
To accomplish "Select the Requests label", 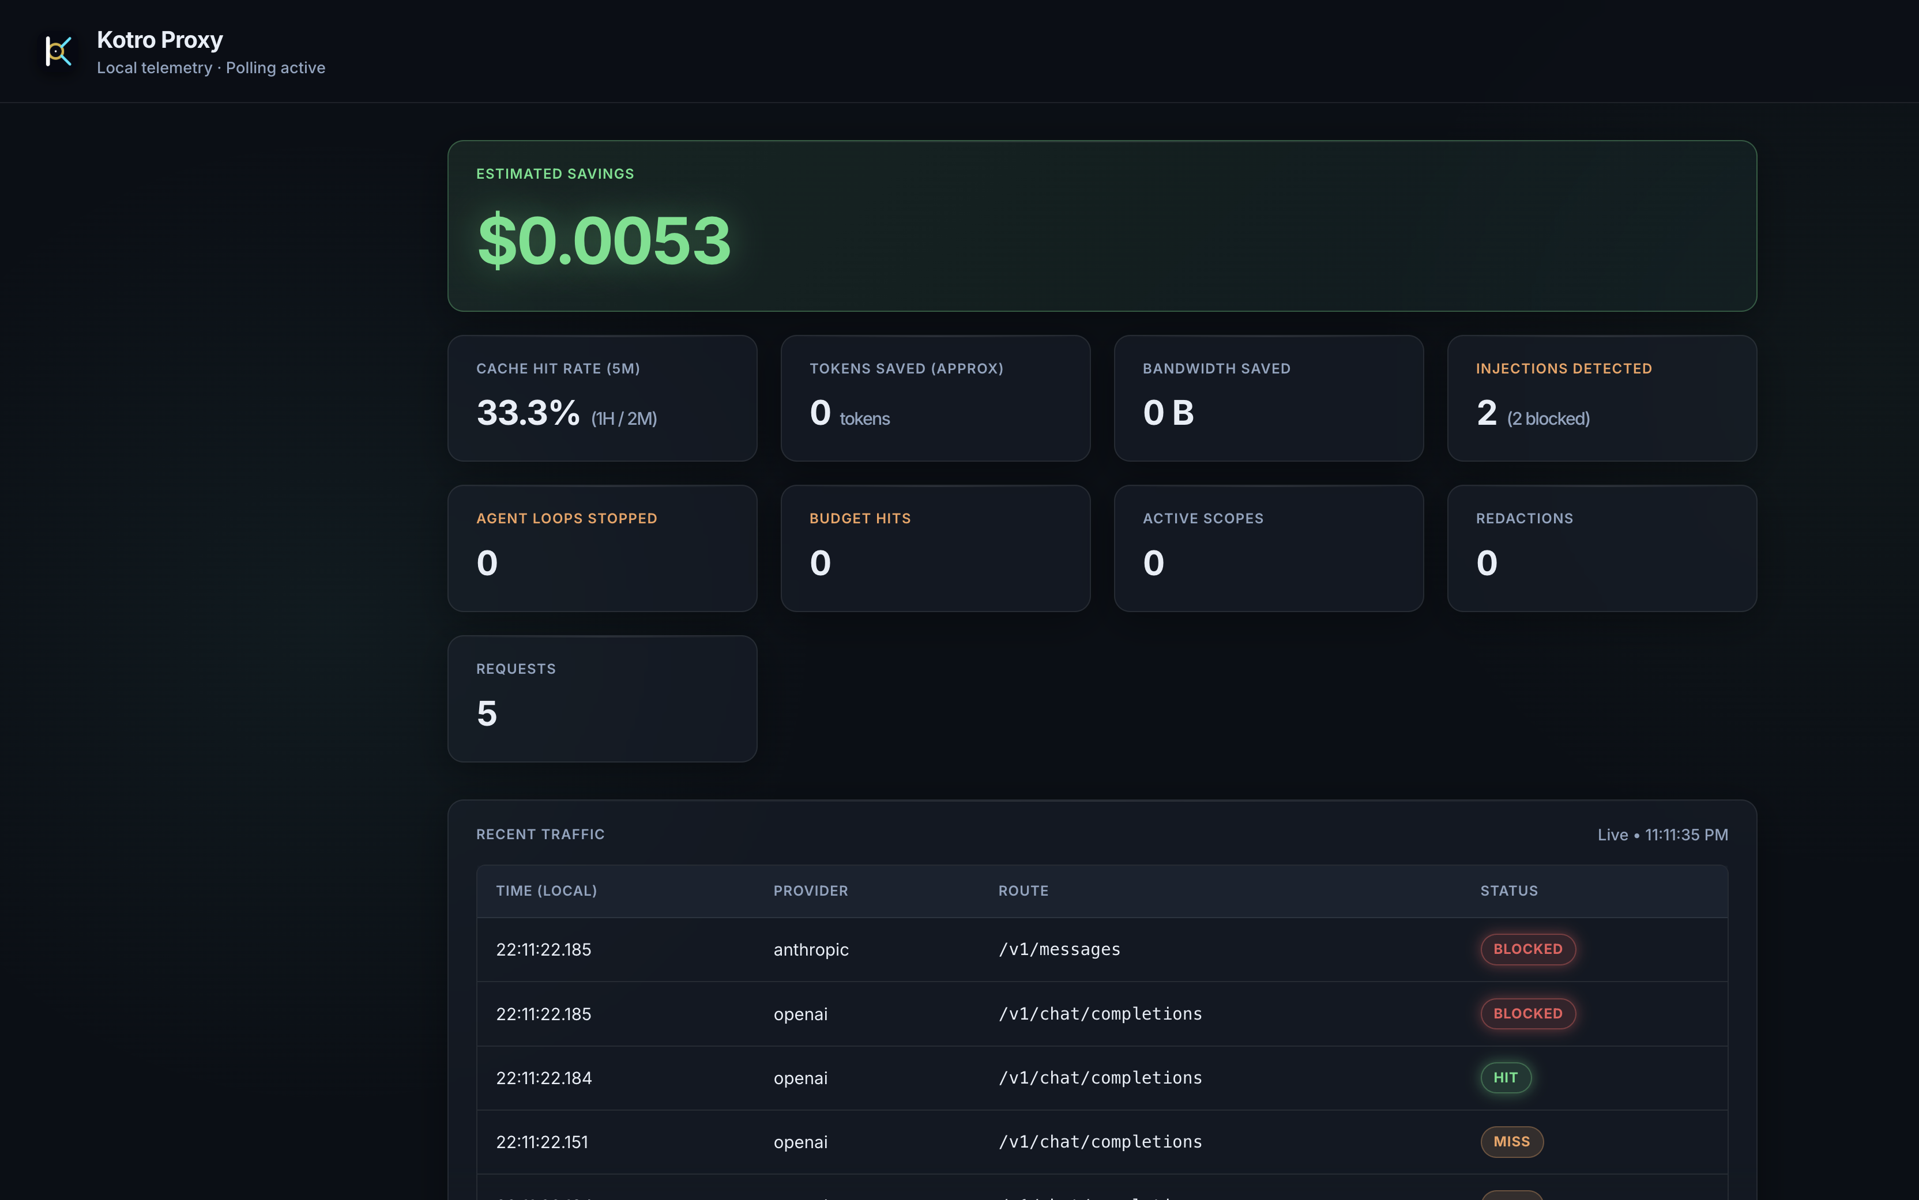I will tap(516, 669).
